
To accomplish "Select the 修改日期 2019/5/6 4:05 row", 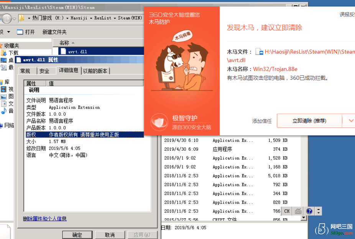I will click(85, 148).
